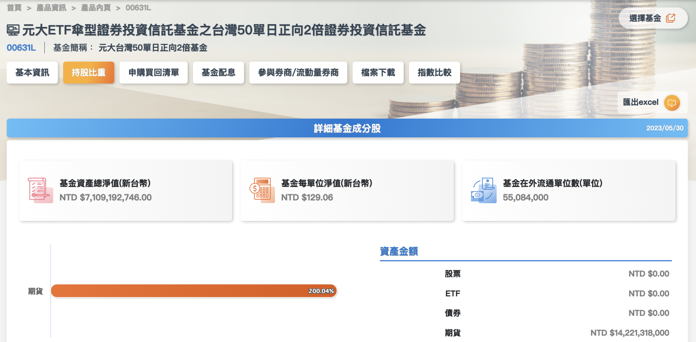Click the external link icon beside 選擇基金
The image size is (696, 342).
point(671,18)
